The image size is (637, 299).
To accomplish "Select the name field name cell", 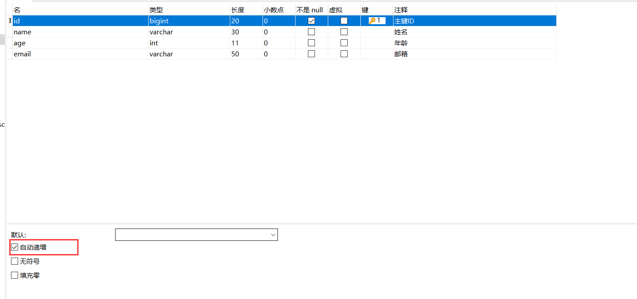I will coord(81,32).
